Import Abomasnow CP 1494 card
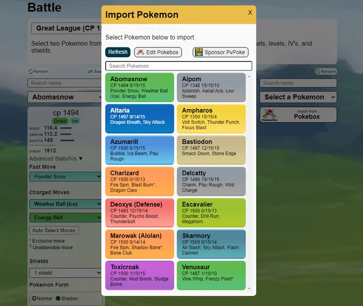The image size is (363, 306). pyautogui.click(x=140, y=88)
